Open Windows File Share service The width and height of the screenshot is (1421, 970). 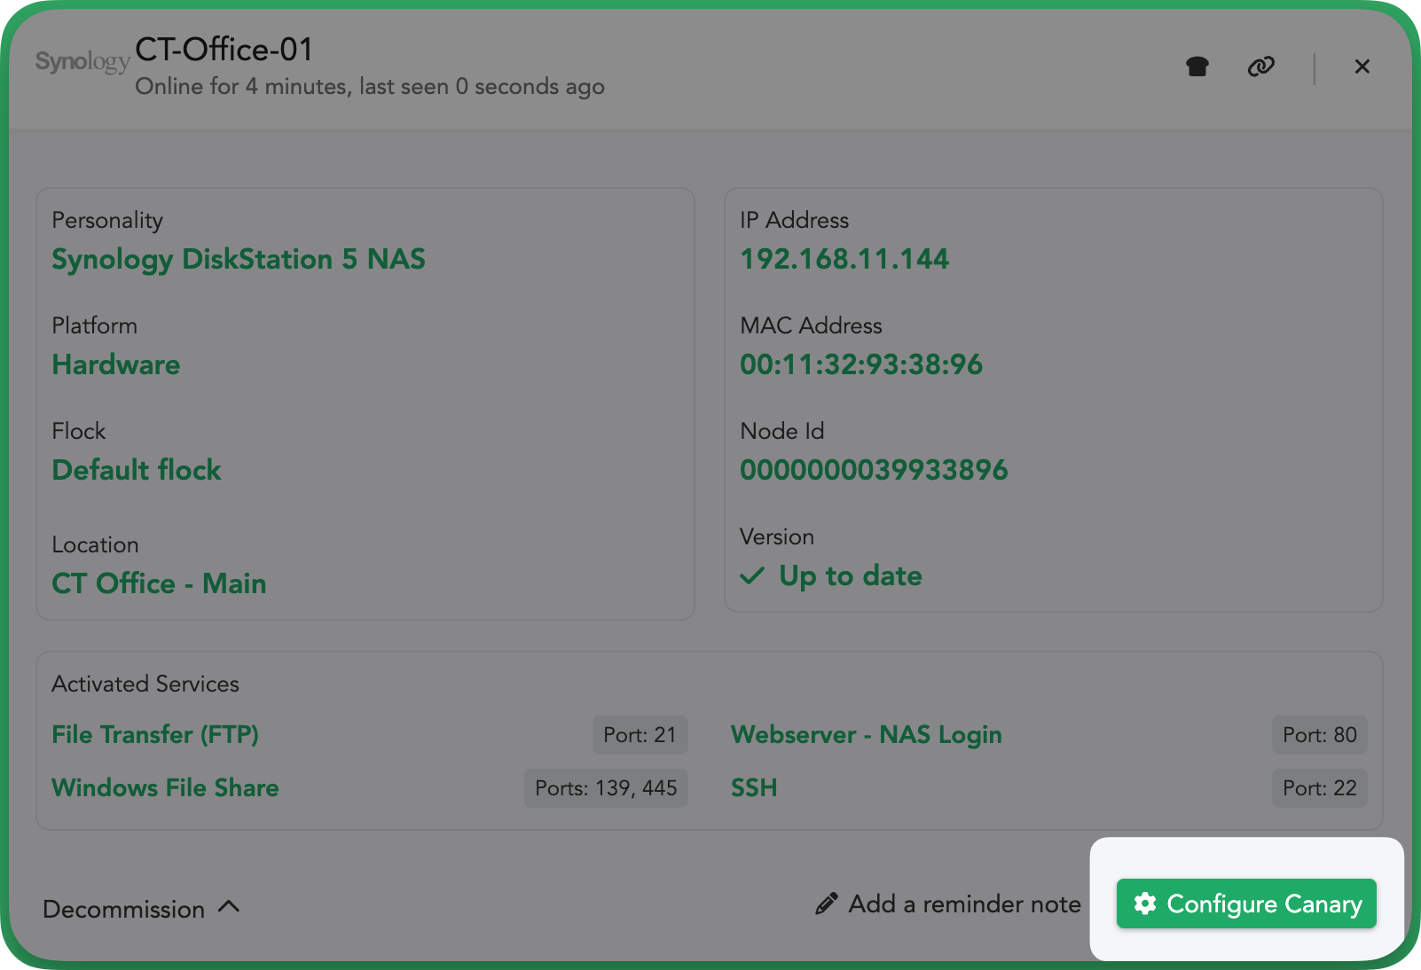point(165,788)
